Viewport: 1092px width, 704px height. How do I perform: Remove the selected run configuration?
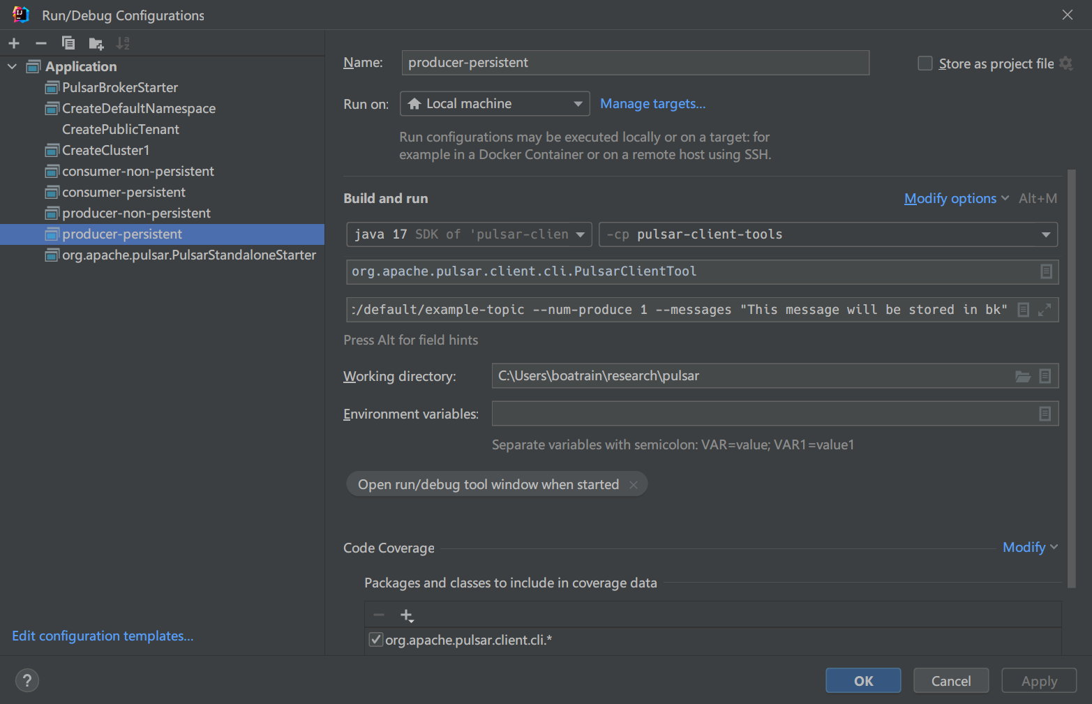[40, 43]
